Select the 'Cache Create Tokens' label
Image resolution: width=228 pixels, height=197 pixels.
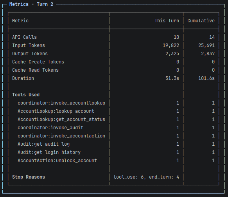(x=38, y=62)
